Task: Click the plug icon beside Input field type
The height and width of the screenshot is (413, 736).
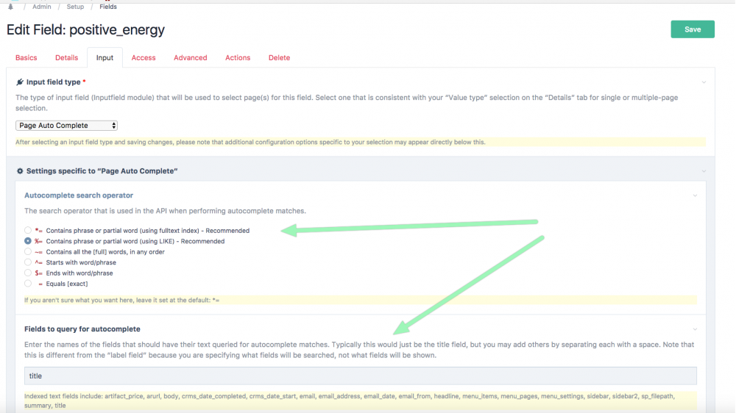Action: click(20, 82)
